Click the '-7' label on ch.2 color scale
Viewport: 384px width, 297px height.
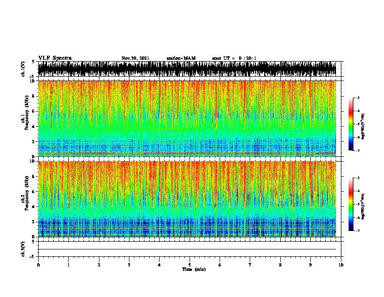[357, 231]
